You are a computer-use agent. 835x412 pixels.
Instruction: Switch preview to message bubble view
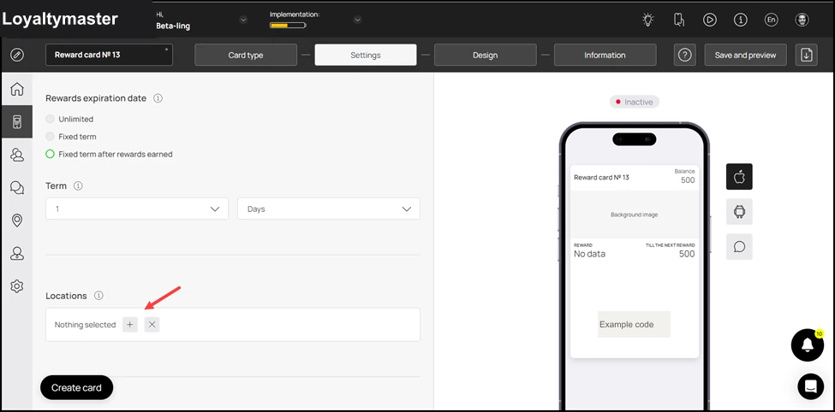point(739,247)
